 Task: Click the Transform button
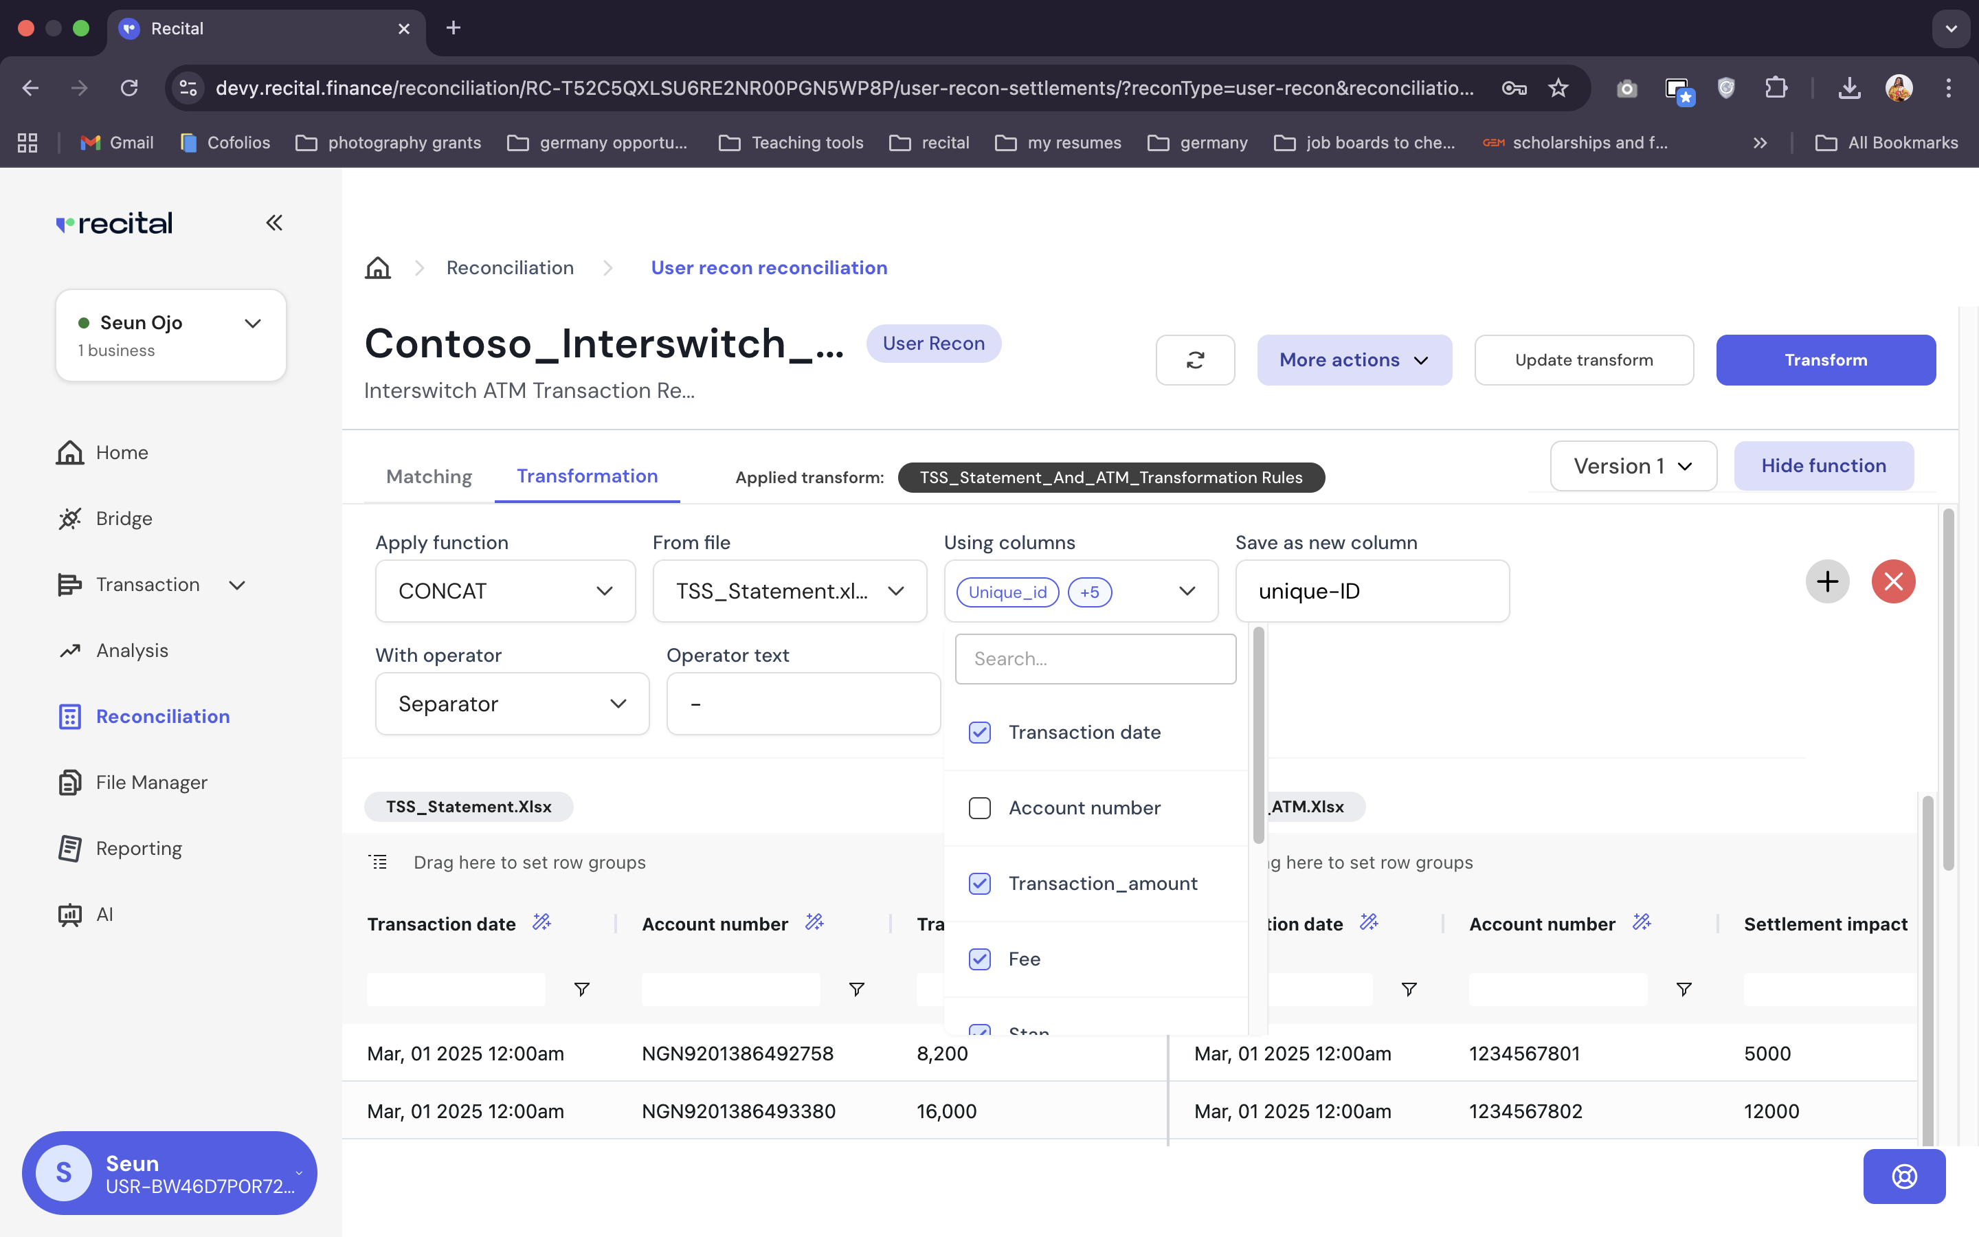coord(1825,360)
